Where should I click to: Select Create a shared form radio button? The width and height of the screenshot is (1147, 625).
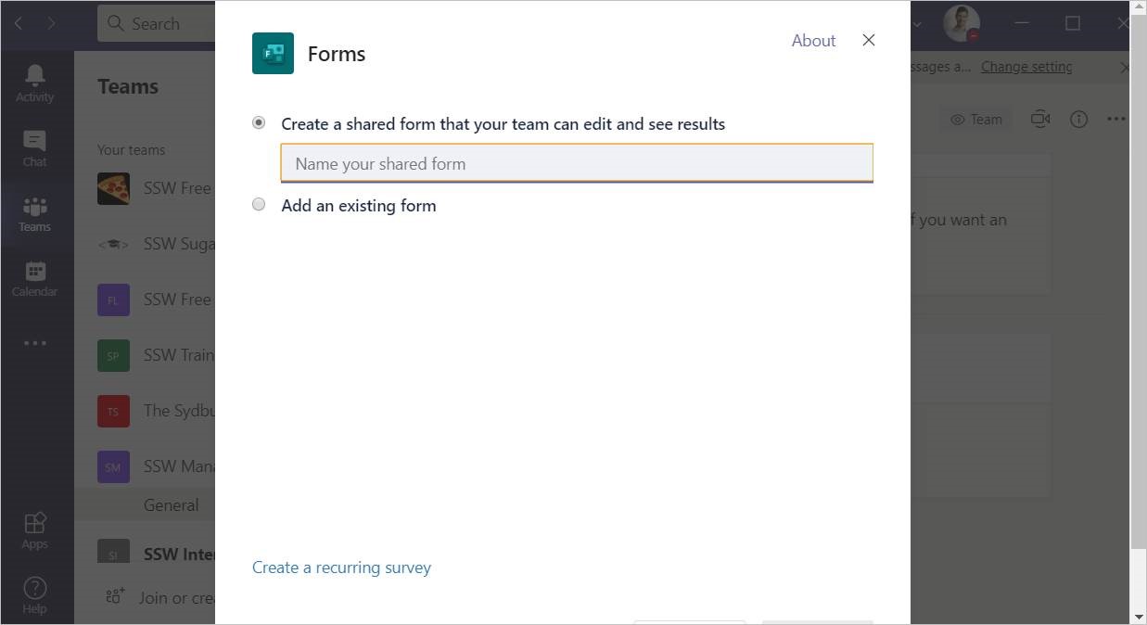point(260,122)
